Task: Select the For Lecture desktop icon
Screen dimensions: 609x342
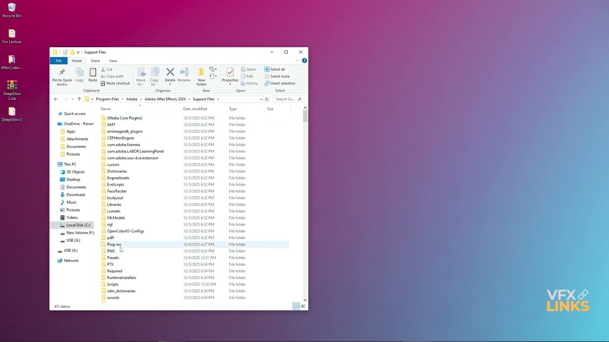Action: click(12, 36)
